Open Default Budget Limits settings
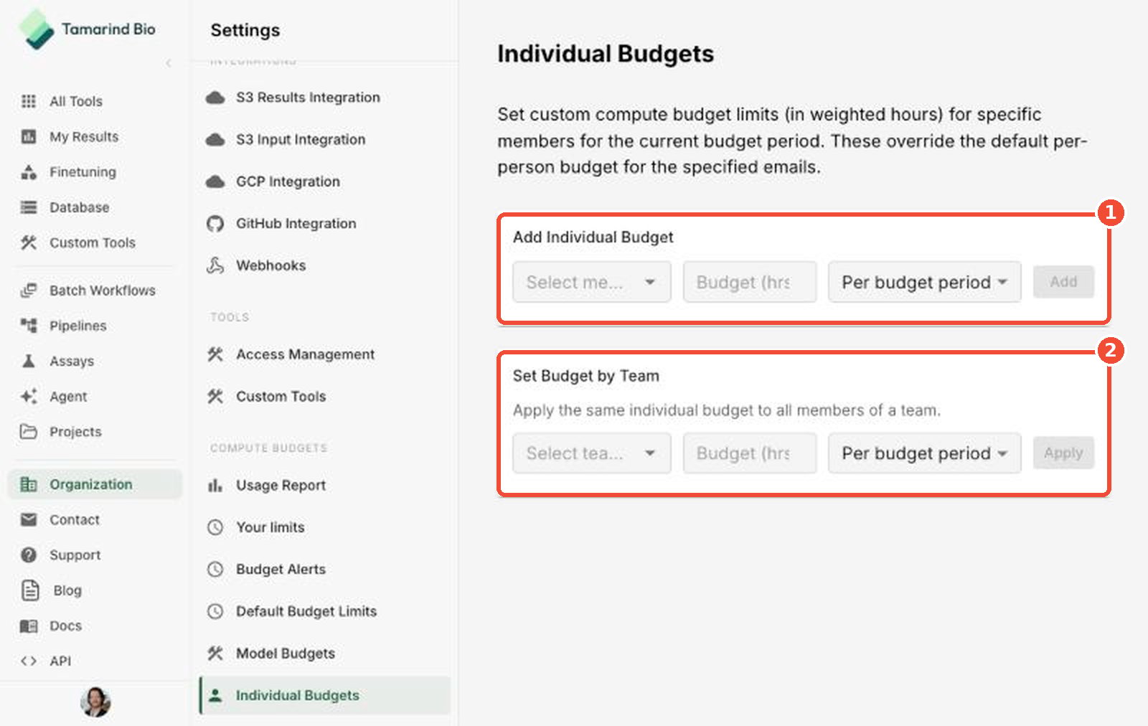 (x=324, y=611)
